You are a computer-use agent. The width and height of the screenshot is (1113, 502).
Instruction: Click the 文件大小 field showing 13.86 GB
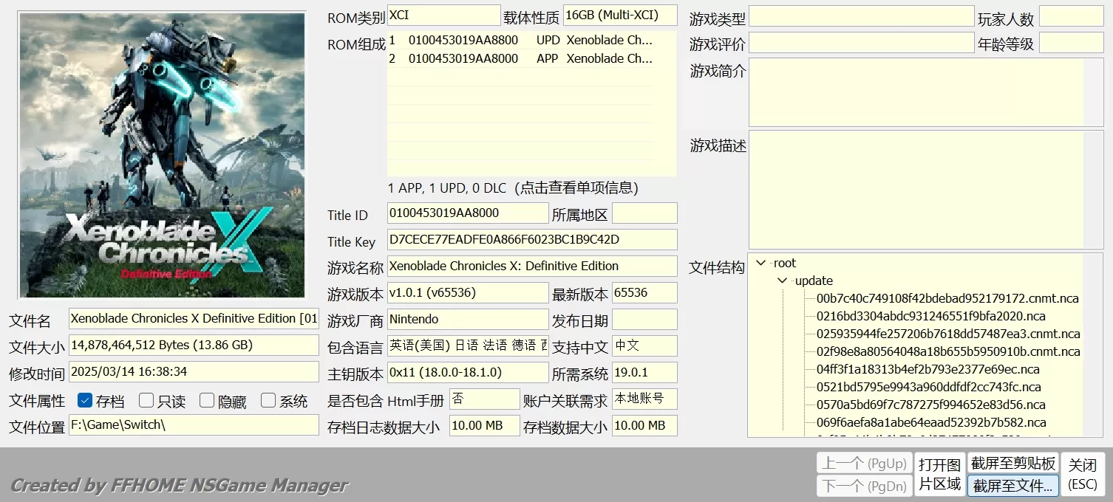tap(194, 345)
